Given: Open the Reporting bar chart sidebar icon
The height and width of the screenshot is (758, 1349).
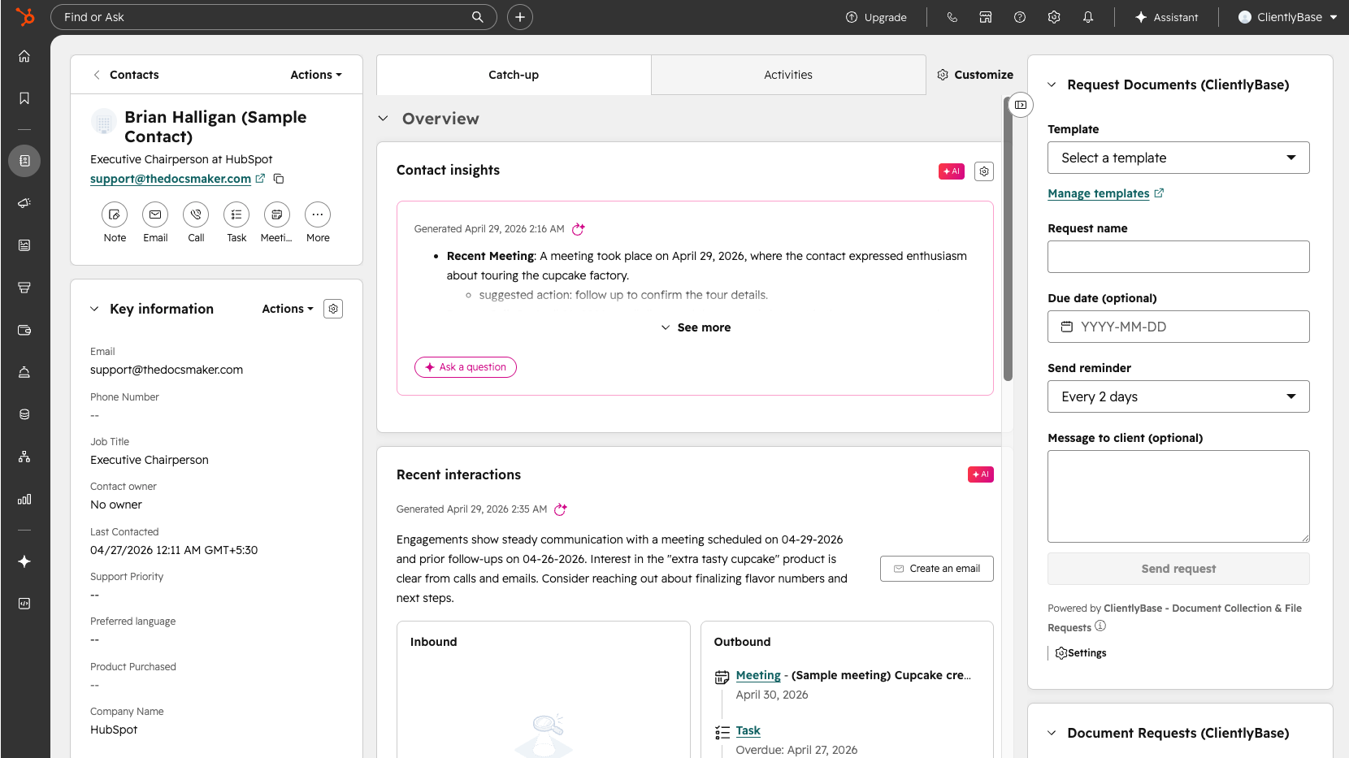Looking at the screenshot, I should (x=24, y=499).
